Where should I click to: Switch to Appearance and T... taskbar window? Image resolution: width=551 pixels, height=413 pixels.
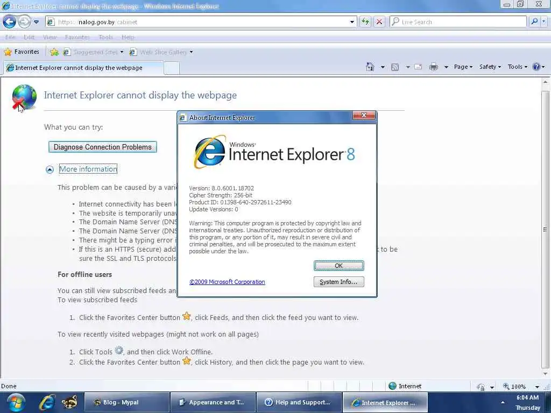213,402
